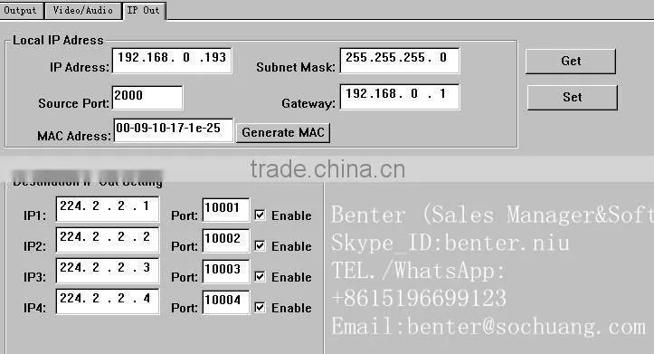The height and width of the screenshot is (354, 654).
Task: Click the 'Port:' label in IP4 row
Action: point(185,308)
